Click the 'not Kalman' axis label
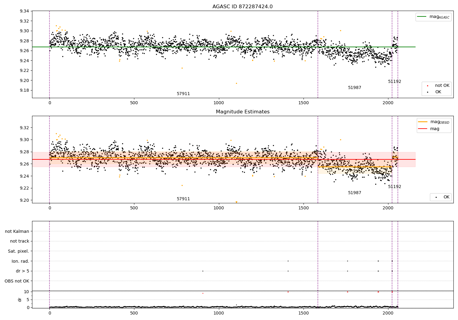This screenshot has width=458, height=320. 17,231
